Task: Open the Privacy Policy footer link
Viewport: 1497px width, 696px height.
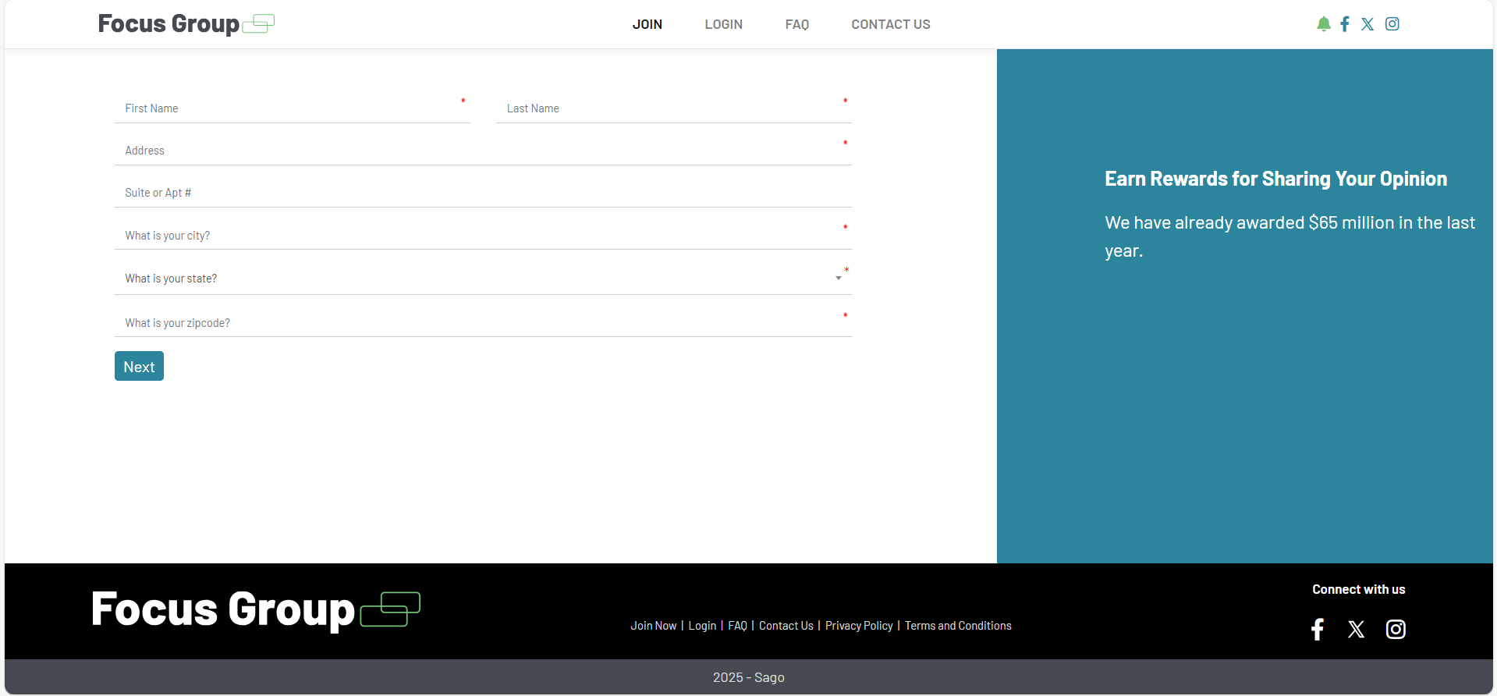Action: 859,626
